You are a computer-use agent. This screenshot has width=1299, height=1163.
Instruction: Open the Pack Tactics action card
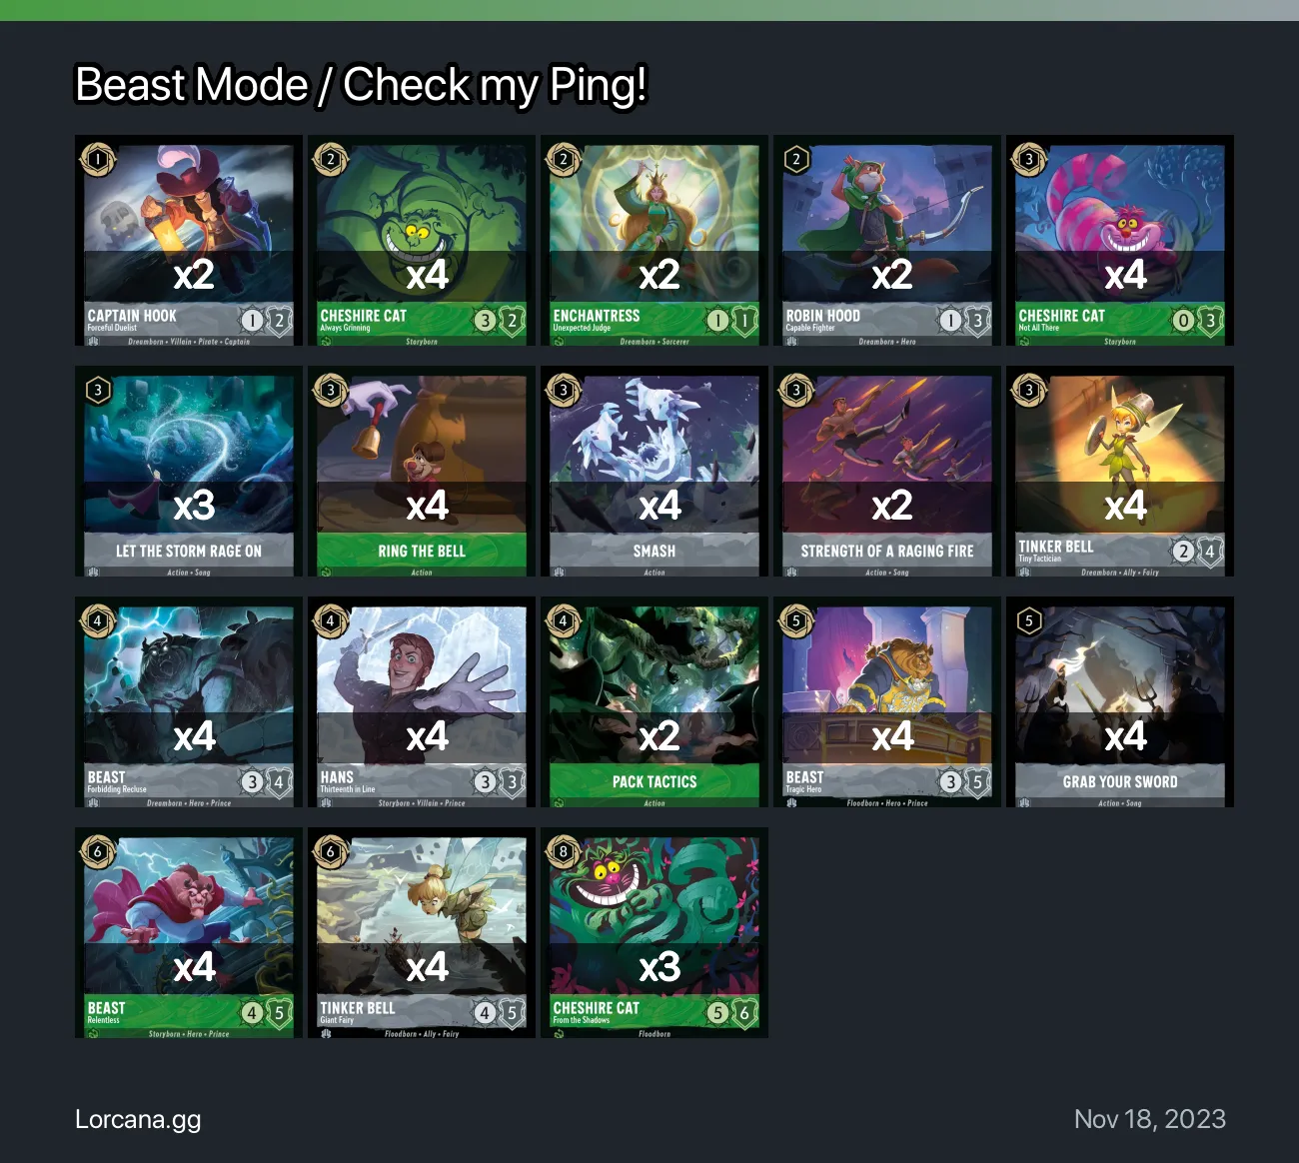(x=654, y=702)
